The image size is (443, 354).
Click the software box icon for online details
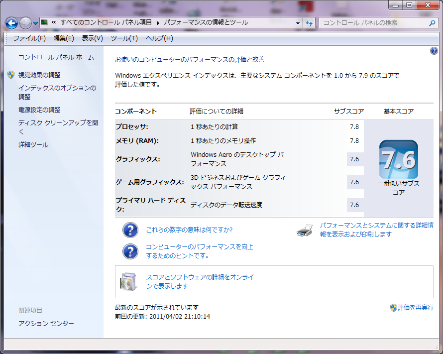pos(127,281)
